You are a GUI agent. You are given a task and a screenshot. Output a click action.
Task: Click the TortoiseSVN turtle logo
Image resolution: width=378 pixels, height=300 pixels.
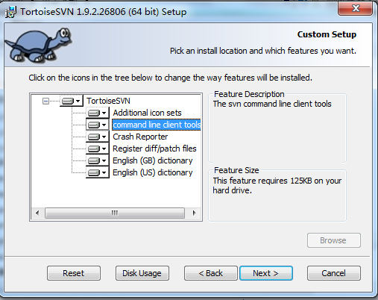click(38, 46)
